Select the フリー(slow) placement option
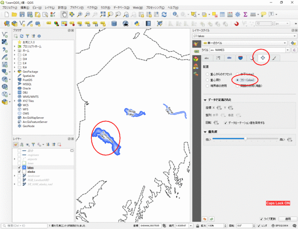Image resolution: width=298 pixels, height=229 pixels. pos(237,80)
